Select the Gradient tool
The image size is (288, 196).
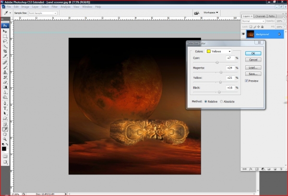5,87
